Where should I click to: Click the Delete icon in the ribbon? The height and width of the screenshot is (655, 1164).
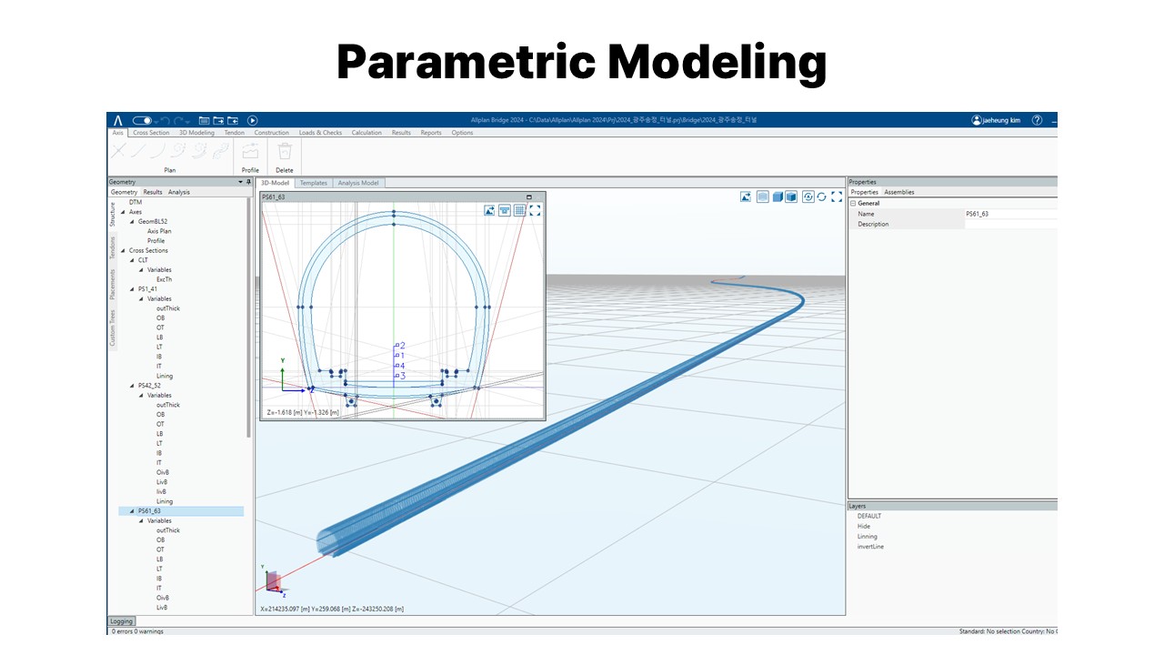285,153
